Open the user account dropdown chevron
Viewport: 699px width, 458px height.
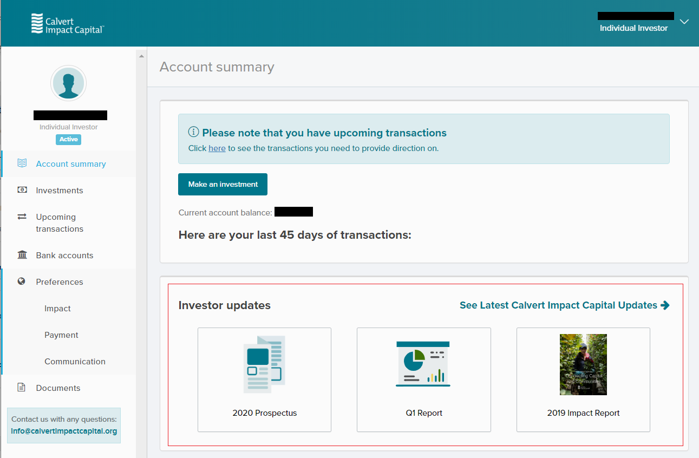[684, 22]
